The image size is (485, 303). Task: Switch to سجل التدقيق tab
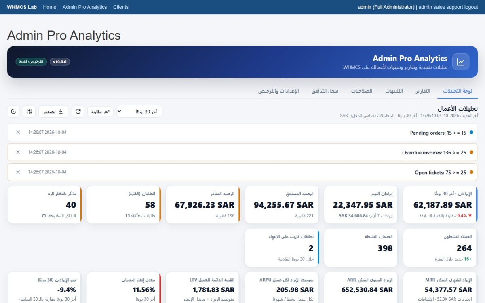click(x=325, y=91)
